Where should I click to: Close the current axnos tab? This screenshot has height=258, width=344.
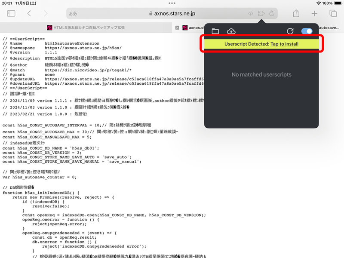pos(177,28)
